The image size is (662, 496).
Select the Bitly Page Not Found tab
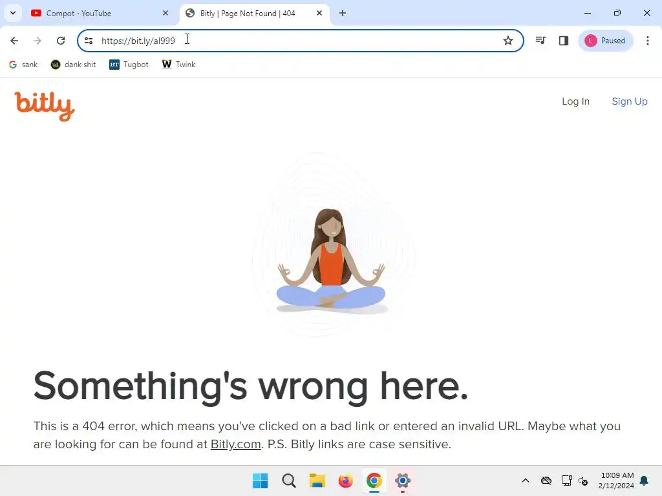click(x=255, y=13)
